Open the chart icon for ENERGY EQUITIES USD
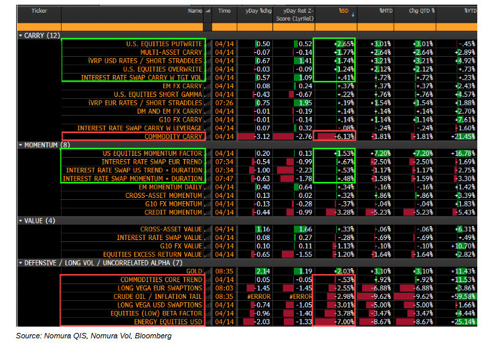Image resolution: width=494 pixels, height=343 pixels. (x=208, y=321)
